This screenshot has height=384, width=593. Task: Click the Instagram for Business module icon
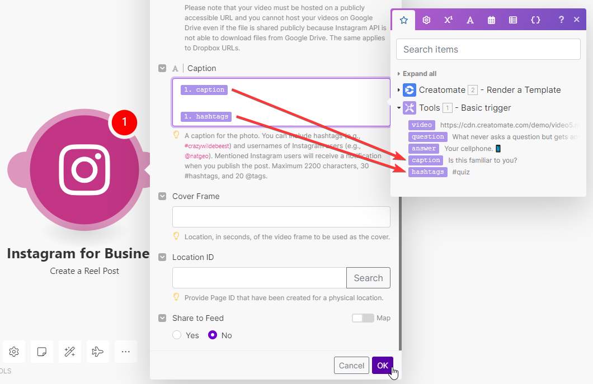coord(84,169)
